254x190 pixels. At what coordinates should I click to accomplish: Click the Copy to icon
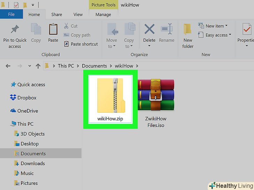130,29
